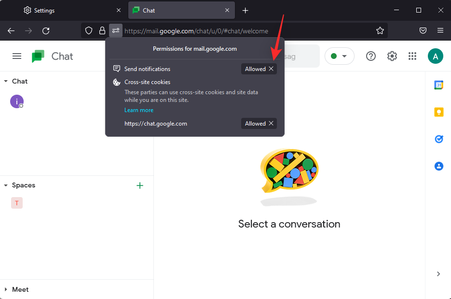451x299 pixels.
Task: Open Google Keep side panel icon
Action: tap(438, 112)
